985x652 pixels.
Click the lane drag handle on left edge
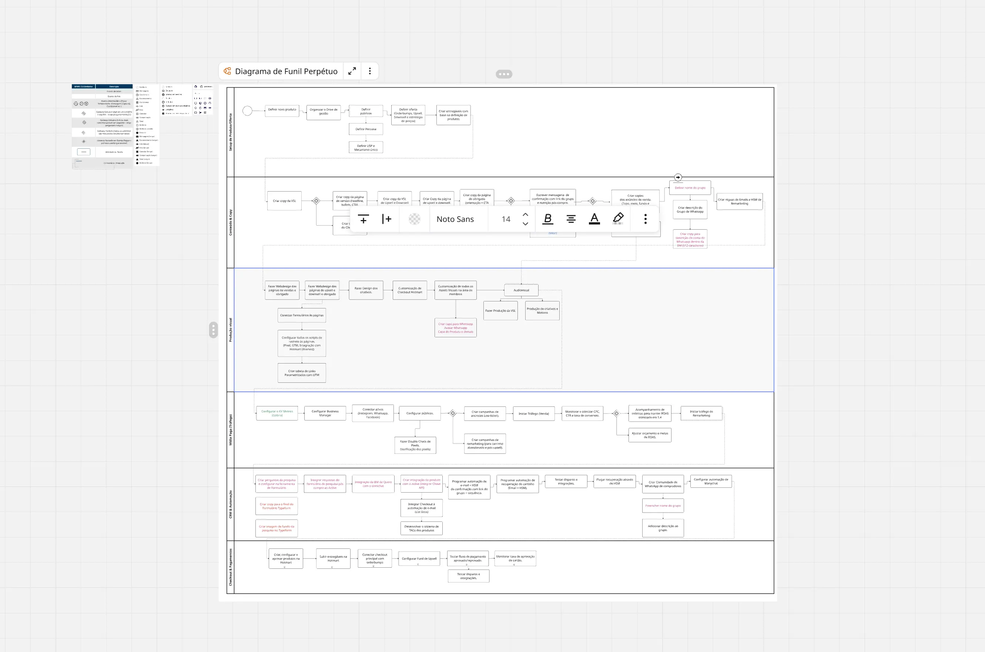(214, 330)
